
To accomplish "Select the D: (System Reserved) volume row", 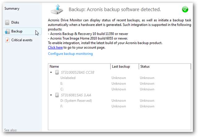I will pos(76,100).
